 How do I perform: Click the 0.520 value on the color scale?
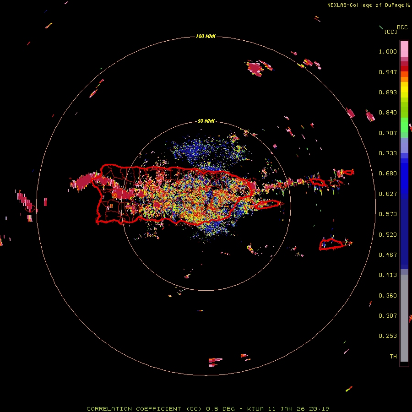pyautogui.click(x=388, y=235)
